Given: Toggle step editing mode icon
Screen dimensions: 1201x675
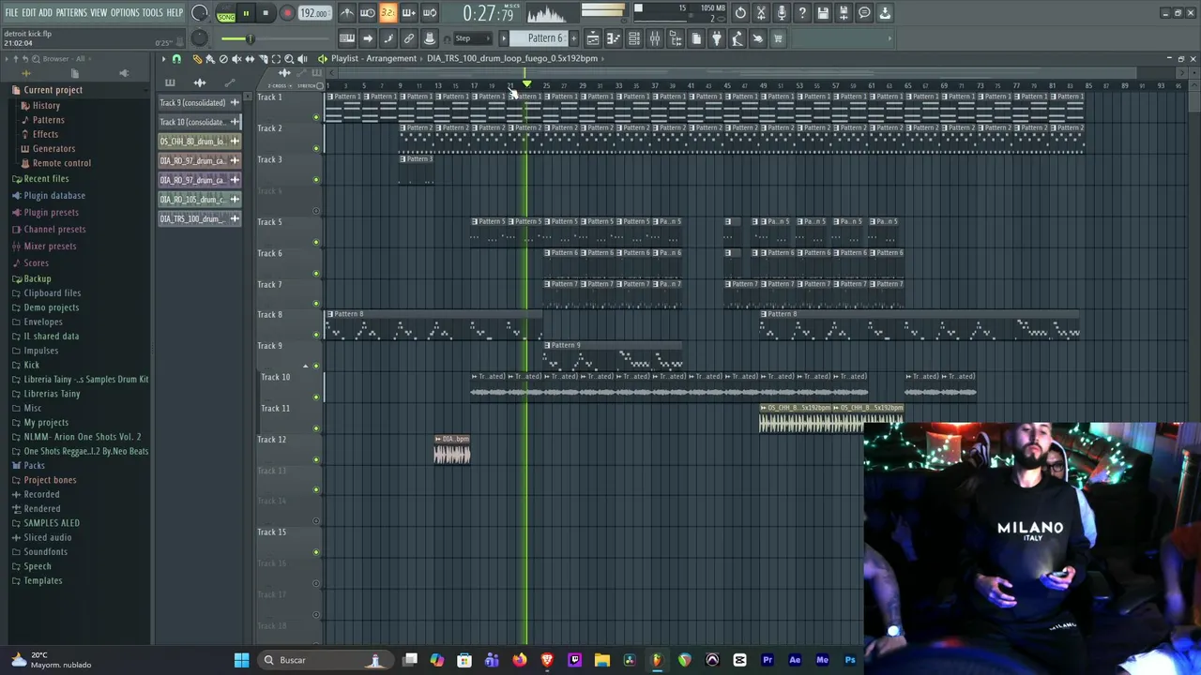Looking at the screenshot, I should click(388, 38).
